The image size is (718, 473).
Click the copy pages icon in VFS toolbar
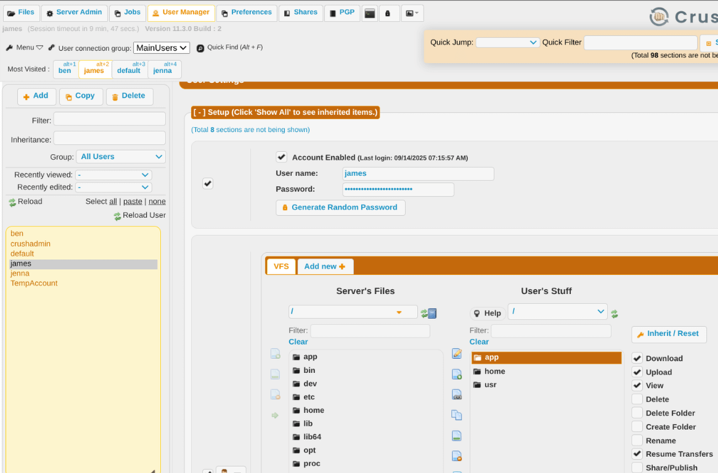(x=457, y=415)
